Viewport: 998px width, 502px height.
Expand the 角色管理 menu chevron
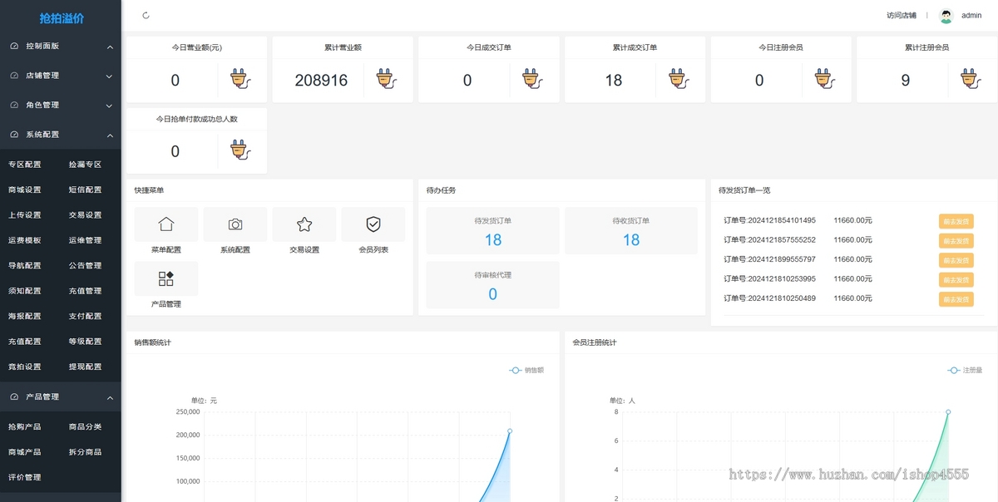(110, 106)
